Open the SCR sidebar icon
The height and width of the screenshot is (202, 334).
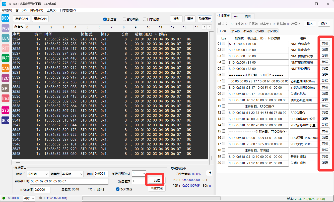pos(6,120)
